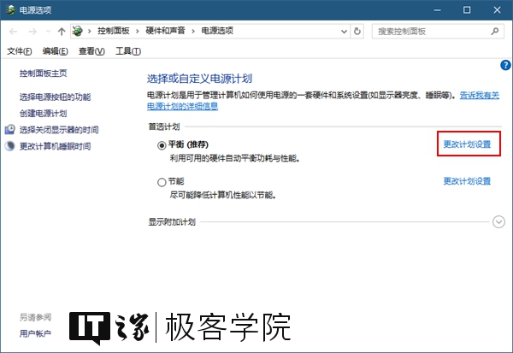Open the recent locations dropdown arrow
The height and width of the screenshot is (353, 513).
coord(47,32)
